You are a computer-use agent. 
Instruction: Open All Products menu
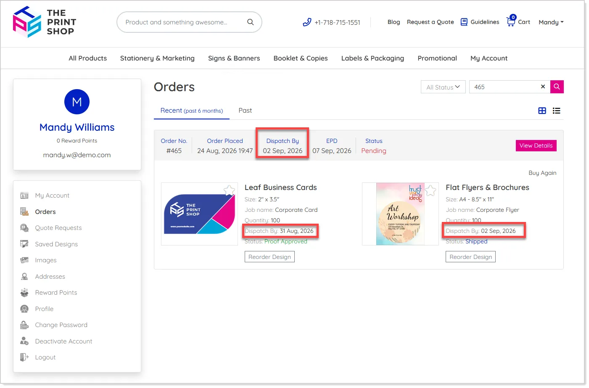(x=88, y=58)
